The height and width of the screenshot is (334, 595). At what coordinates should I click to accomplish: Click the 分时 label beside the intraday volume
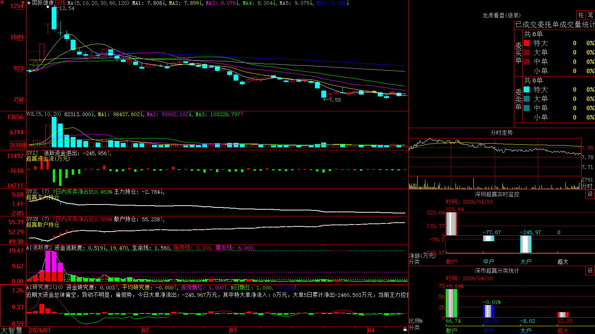(587, 186)
